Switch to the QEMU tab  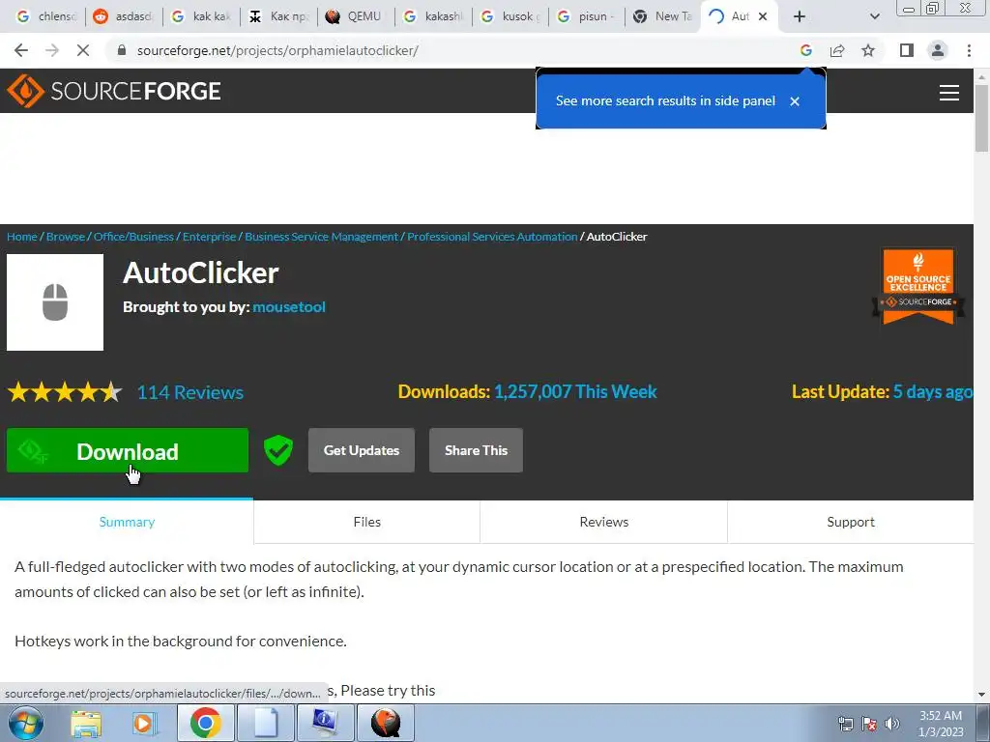[x=356, y=16]
